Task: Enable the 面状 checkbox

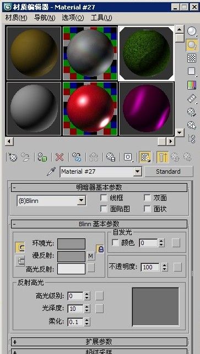Action: pyautogui.click(x=147, y=209)
